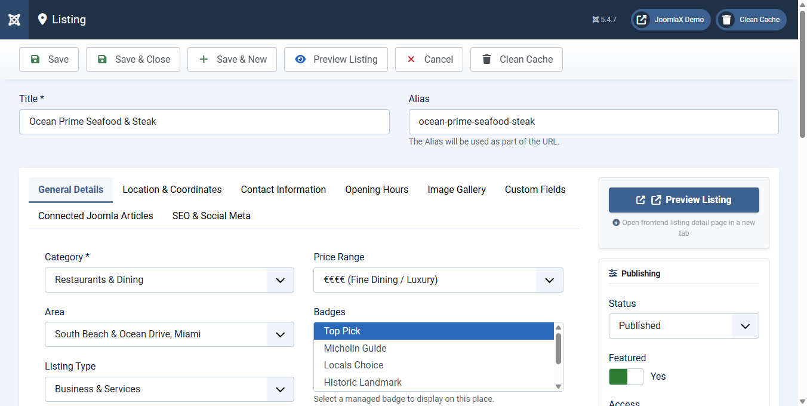Click the page vertical scrollbar
Screen dimensions: 807x406
[x=802, y=75]
